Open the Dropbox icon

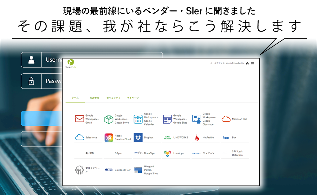[138, 137]
